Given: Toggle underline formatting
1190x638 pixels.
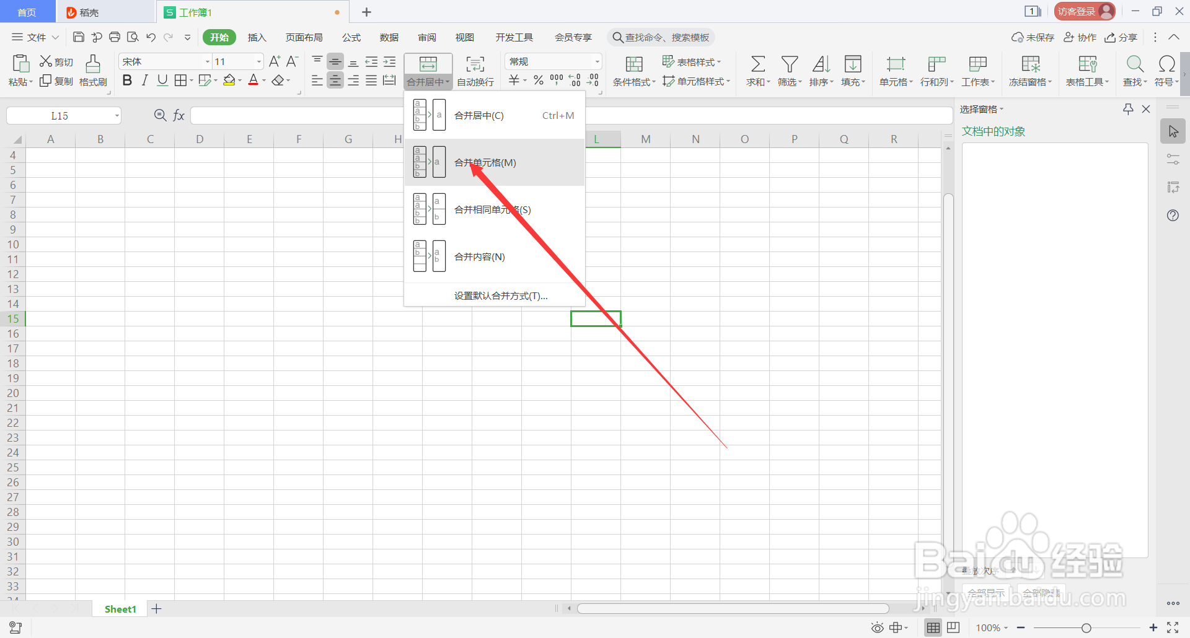Looking at the screenshot, I should (x=161, y=80).
